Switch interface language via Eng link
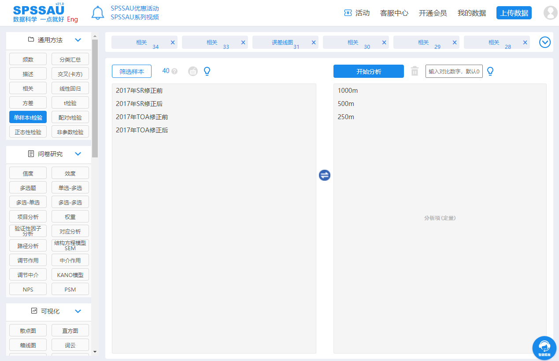Viewport: 559px width, 361px height. 72,19
